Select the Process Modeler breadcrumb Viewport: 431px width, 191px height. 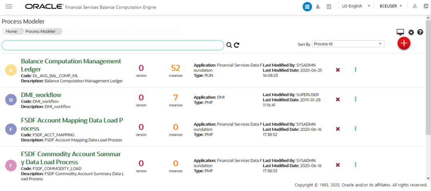pyautogui.click(x=40, y=31)
